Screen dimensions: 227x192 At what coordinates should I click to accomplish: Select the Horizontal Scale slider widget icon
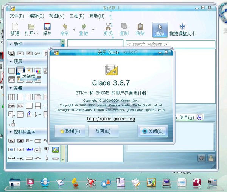point(38,158)
